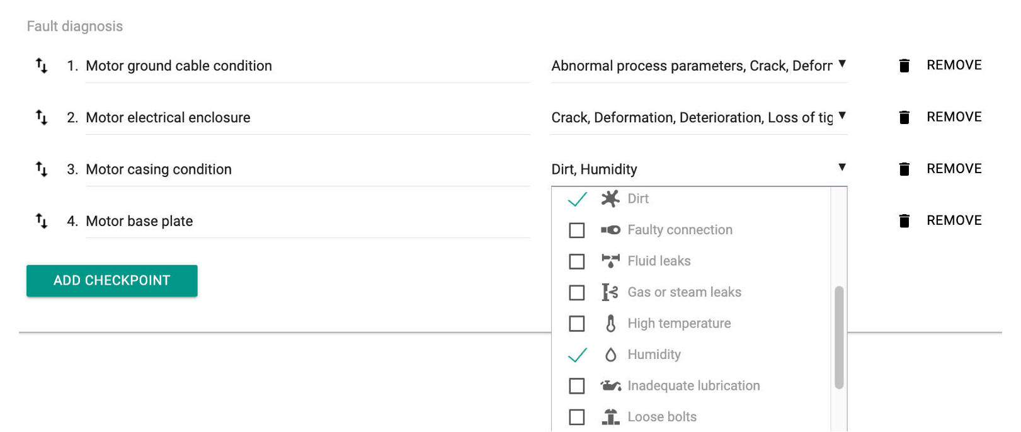Open the Crack, Deformation fault dropdown
The height and width of the screenshot is (432, 1021).
point(699,117)
